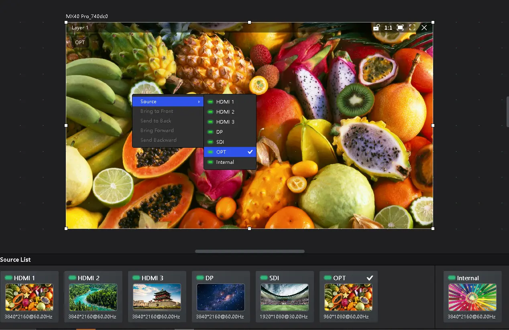
Task: Select the DP galaxy source thumbnail
Action: coord(220,297)
